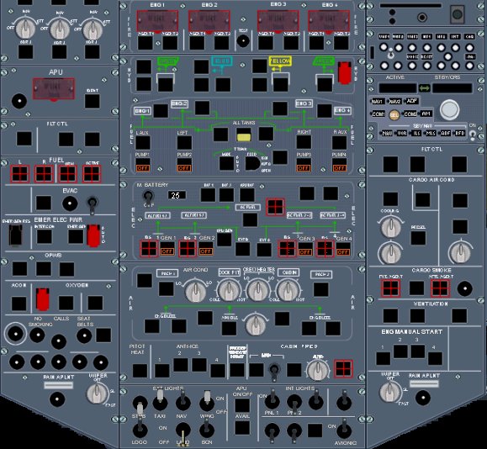Select COM1 on the radio panel
The height and width of the screenshot is (449, 487).
tap(378, 114)
